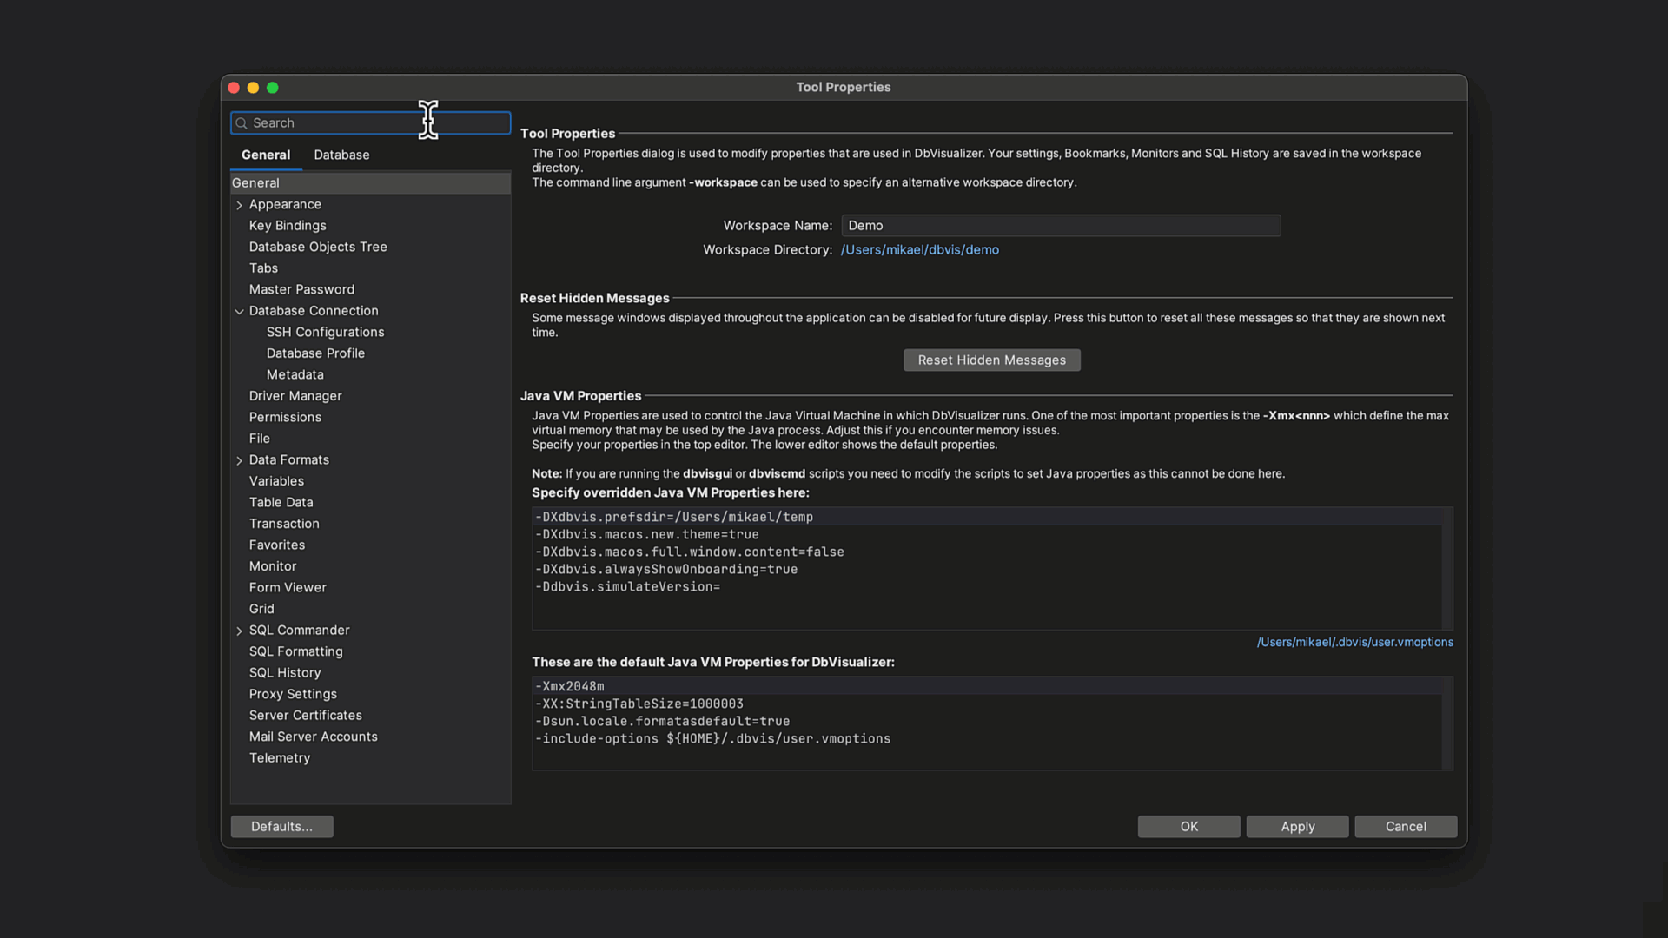
Task: Open the Variables settings
Action: [x=276, y=481]
